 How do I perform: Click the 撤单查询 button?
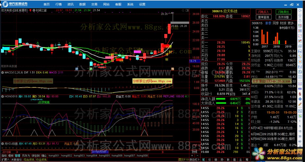coord(264,17)
